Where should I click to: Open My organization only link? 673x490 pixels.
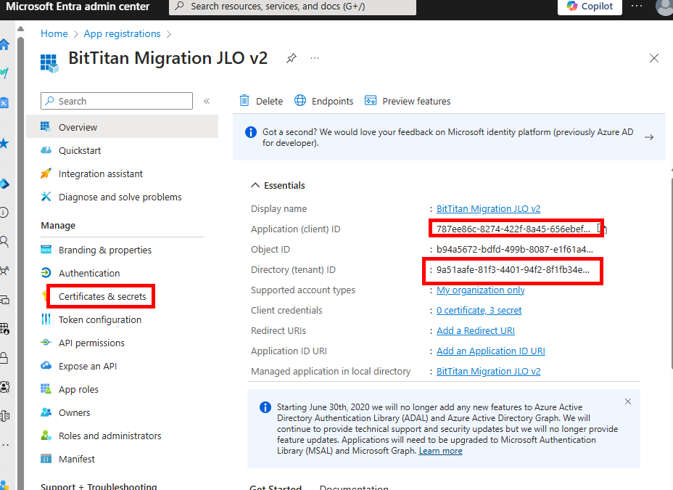tap(481, 290)
